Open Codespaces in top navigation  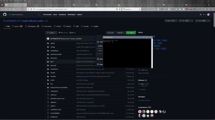pos(62,14)
